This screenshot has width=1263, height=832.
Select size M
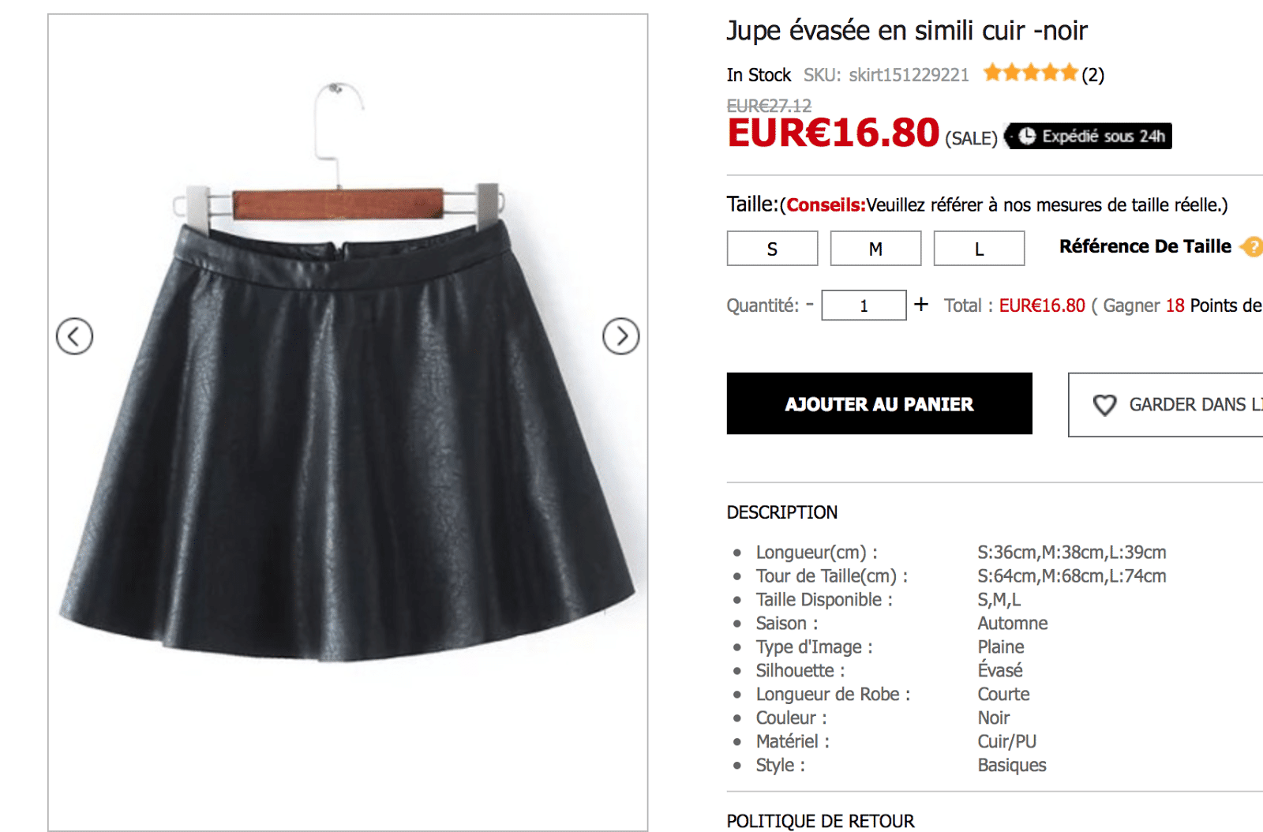(x=875, y=249)
